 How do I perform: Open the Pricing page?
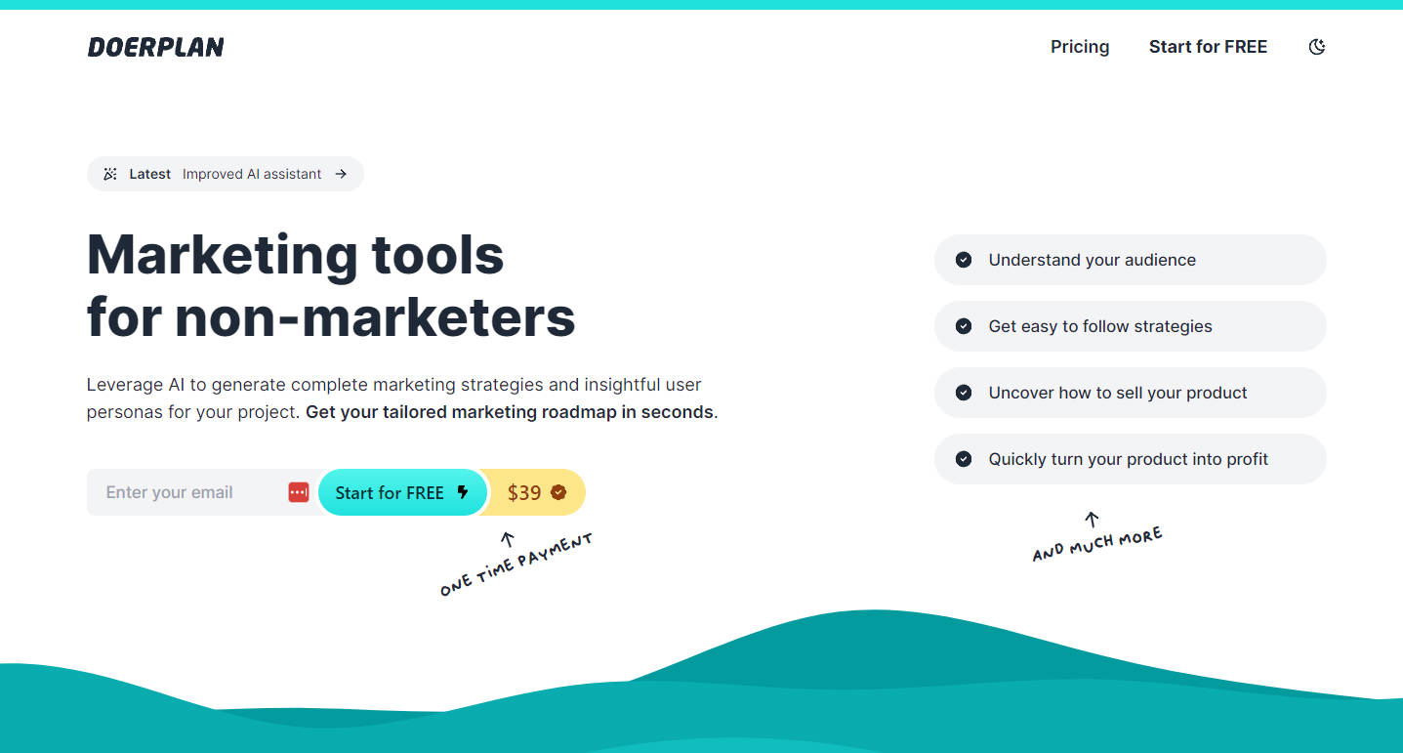1080,47
